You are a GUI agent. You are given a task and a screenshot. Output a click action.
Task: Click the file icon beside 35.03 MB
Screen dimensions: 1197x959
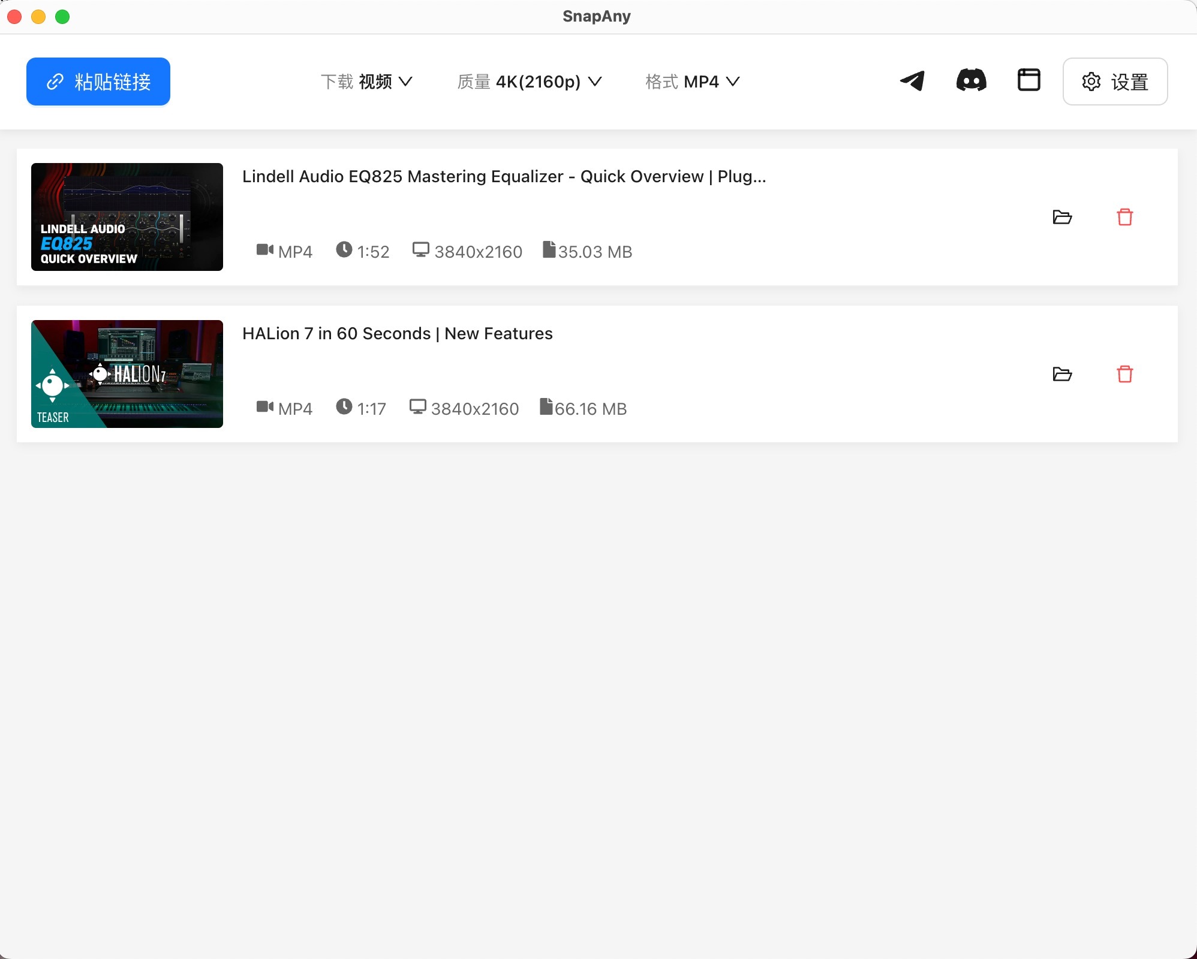pyautogui.click(x=549, y=249)
